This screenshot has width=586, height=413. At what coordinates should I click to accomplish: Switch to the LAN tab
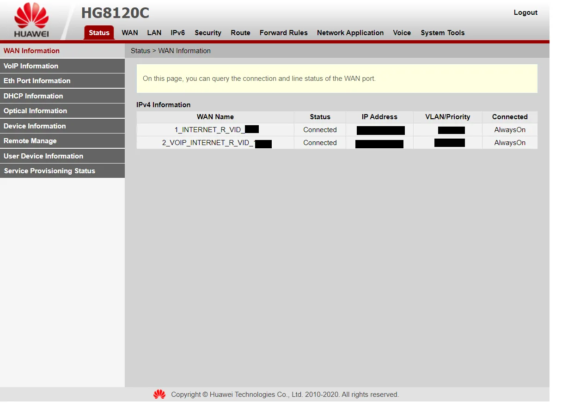tap(154, 33)
